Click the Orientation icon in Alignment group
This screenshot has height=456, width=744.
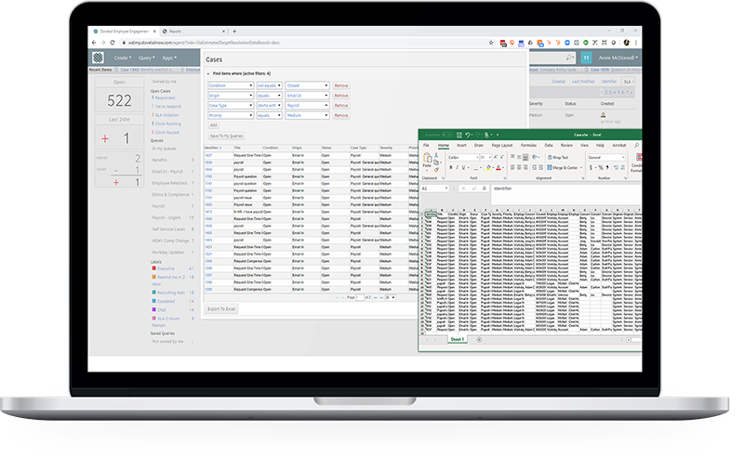pyautogui.click(x=536, y=157)
